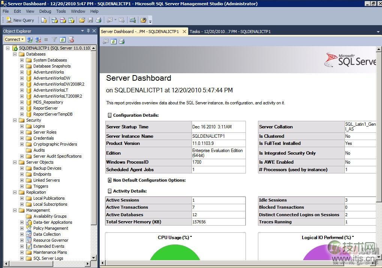Select the Server Roles folder
Image resolution: width=382 pixels, height=268 pixels.
coord(45,132)
